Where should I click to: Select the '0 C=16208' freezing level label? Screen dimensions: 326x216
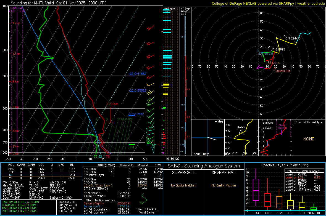pyautogui.click(x=136, y=114)
